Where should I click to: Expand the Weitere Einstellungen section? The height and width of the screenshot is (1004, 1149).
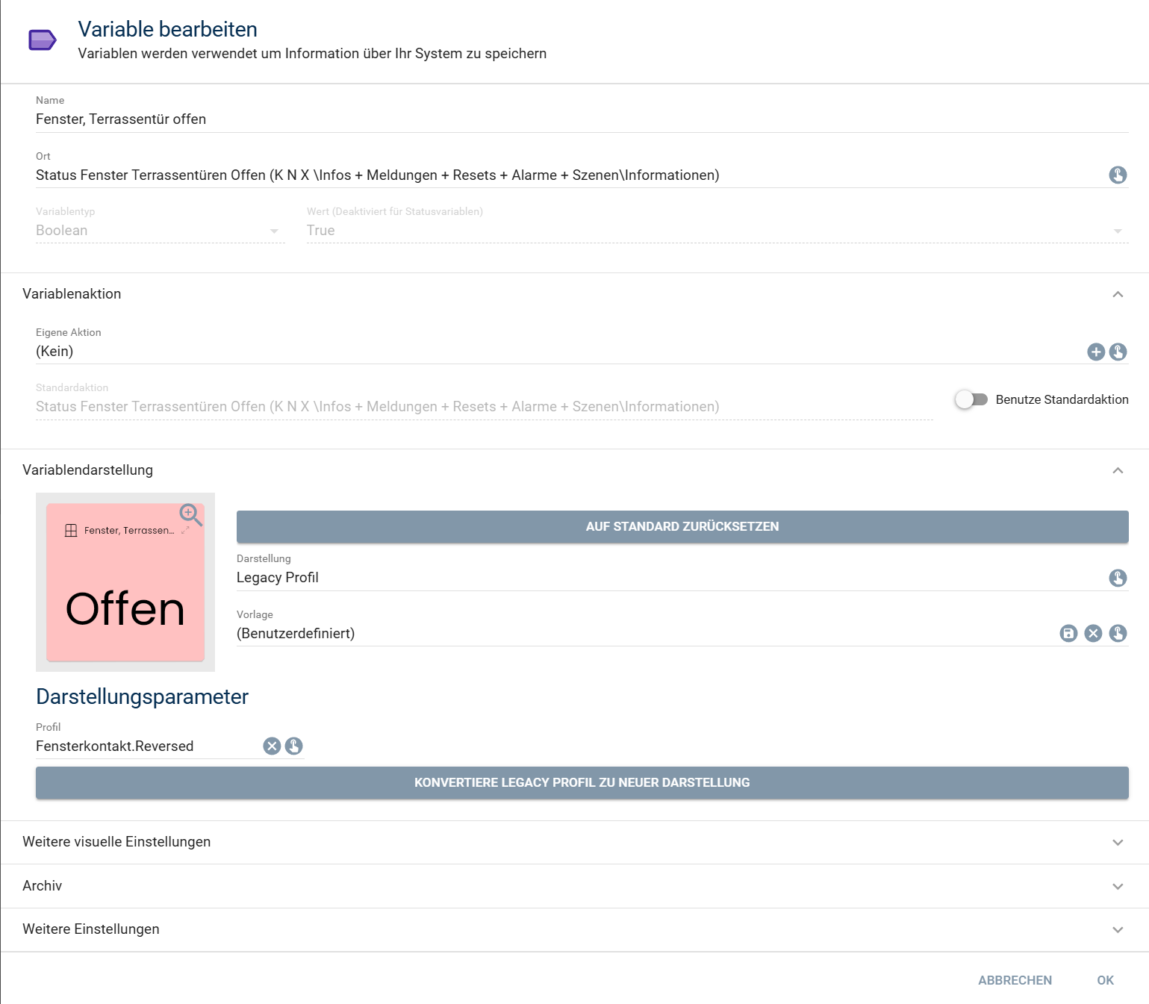tap(1118, 929)
